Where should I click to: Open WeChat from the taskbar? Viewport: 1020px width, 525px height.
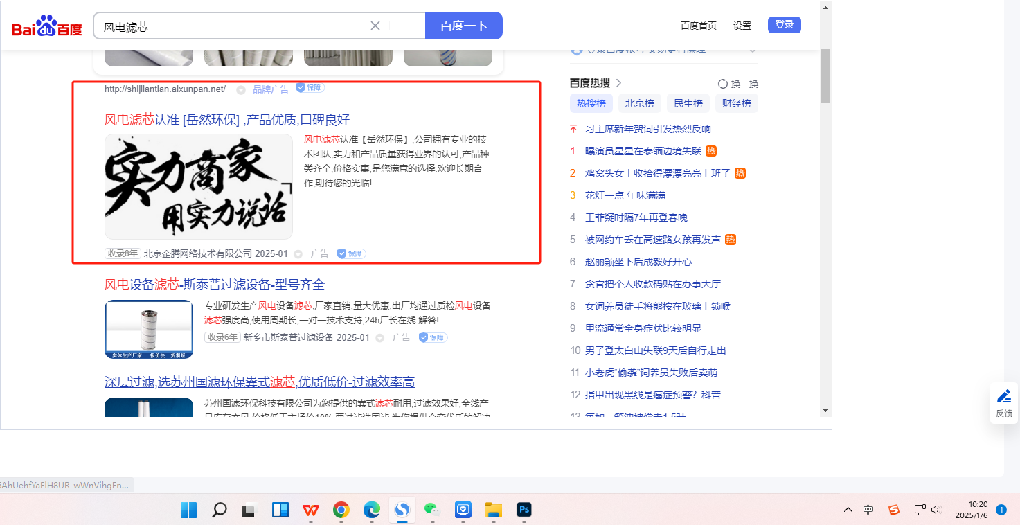coord(432,510)
